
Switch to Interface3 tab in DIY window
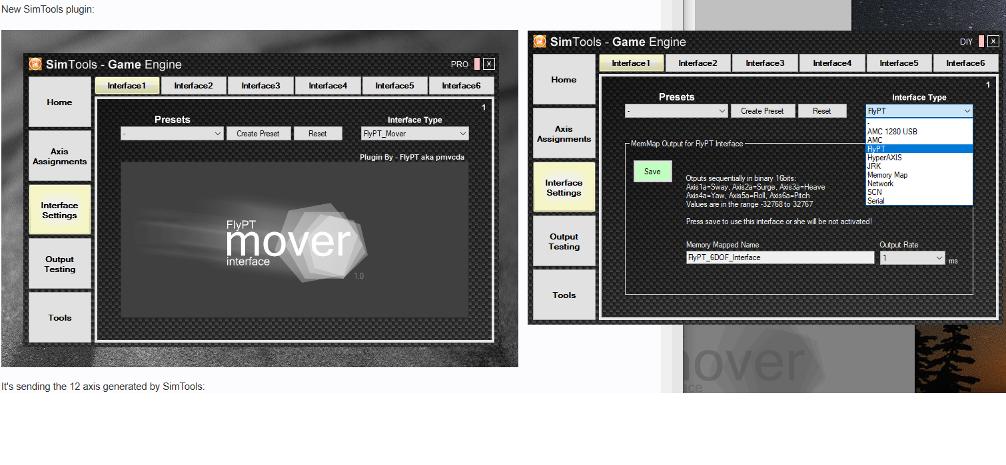click(765, 63)
